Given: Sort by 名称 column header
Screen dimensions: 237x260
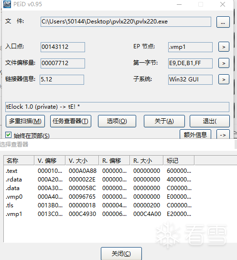Looking at the screenshot, I should (x=19, y=160).
